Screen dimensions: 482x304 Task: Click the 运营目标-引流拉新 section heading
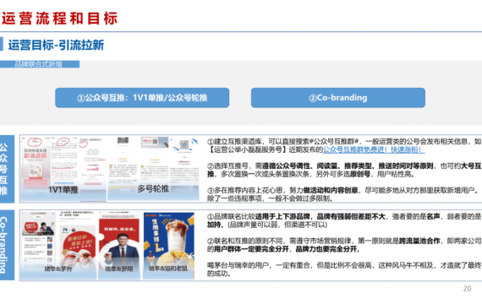pyautogui.click(x=56, y=45)
